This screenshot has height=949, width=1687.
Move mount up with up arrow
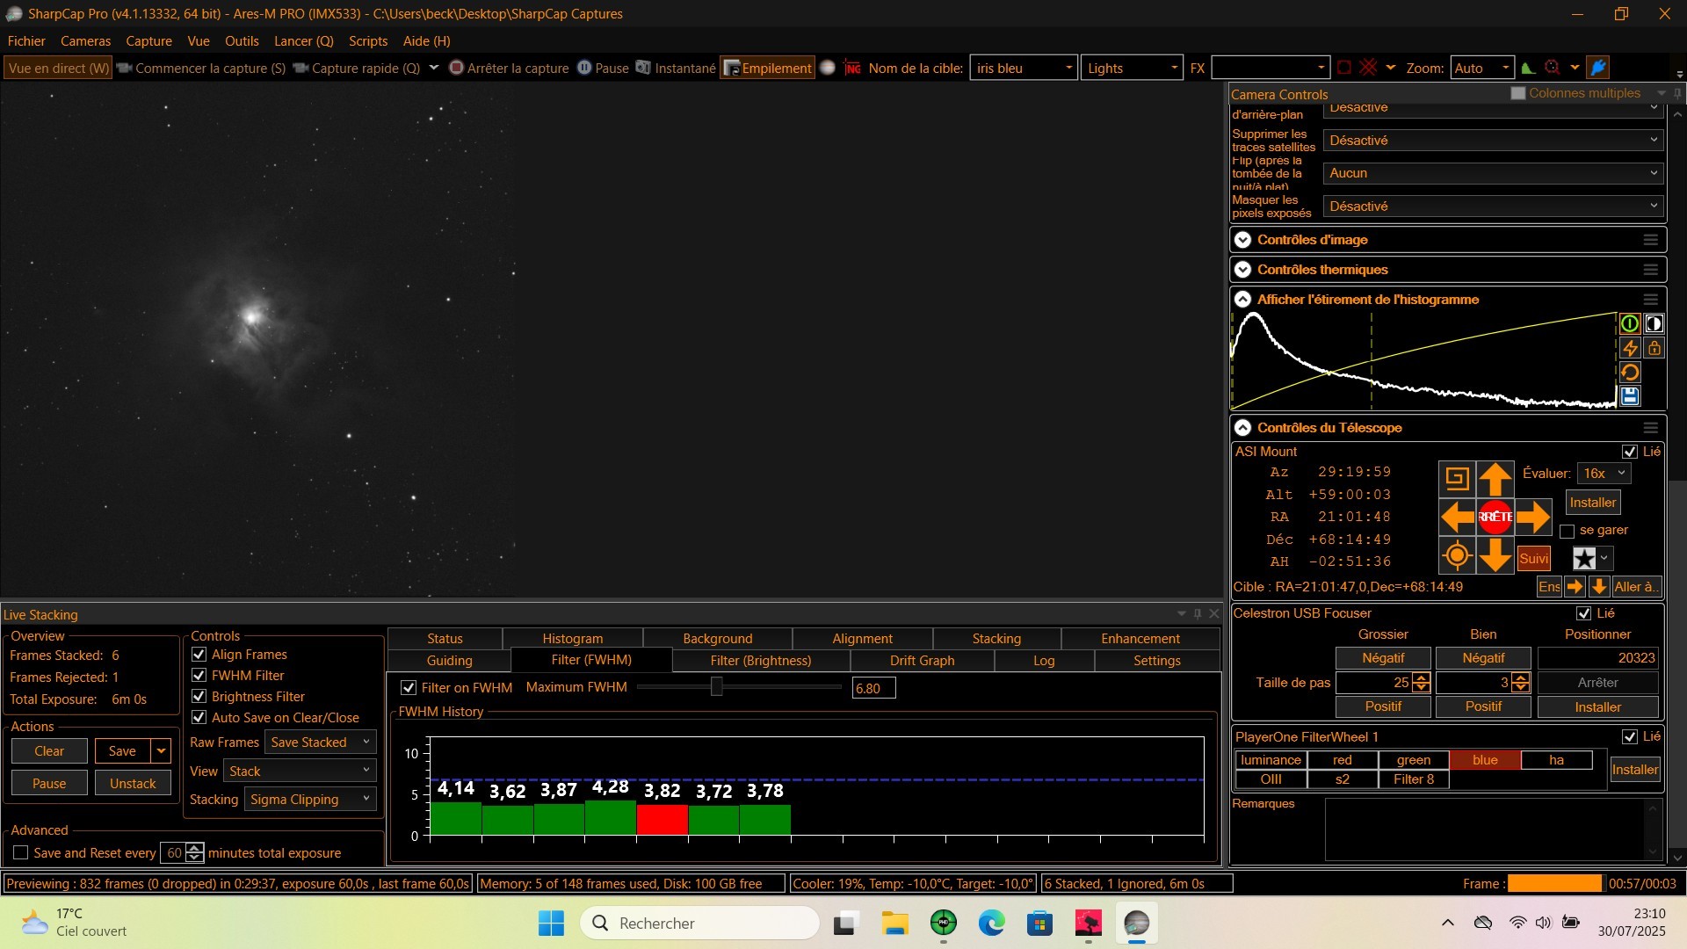(1495, 479)
